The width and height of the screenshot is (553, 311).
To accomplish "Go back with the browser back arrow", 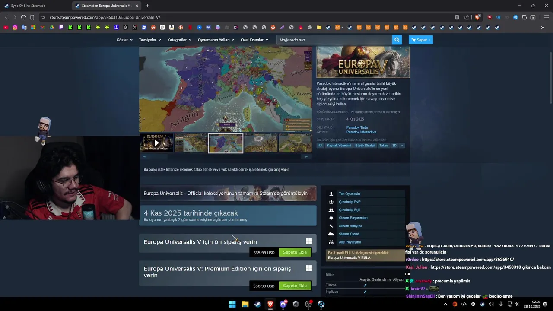I will click(x=6, y=17).
